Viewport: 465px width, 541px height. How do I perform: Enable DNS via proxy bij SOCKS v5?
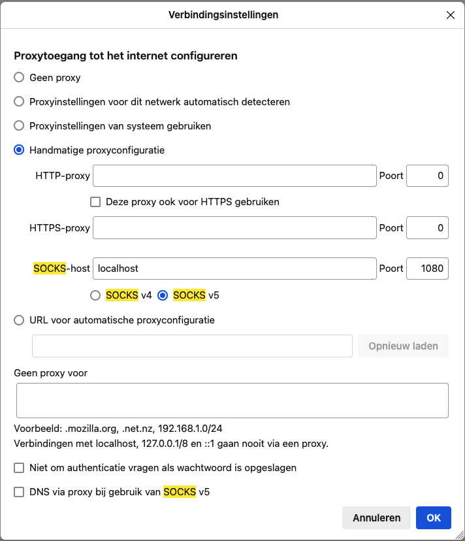click(x=19, y=492)
